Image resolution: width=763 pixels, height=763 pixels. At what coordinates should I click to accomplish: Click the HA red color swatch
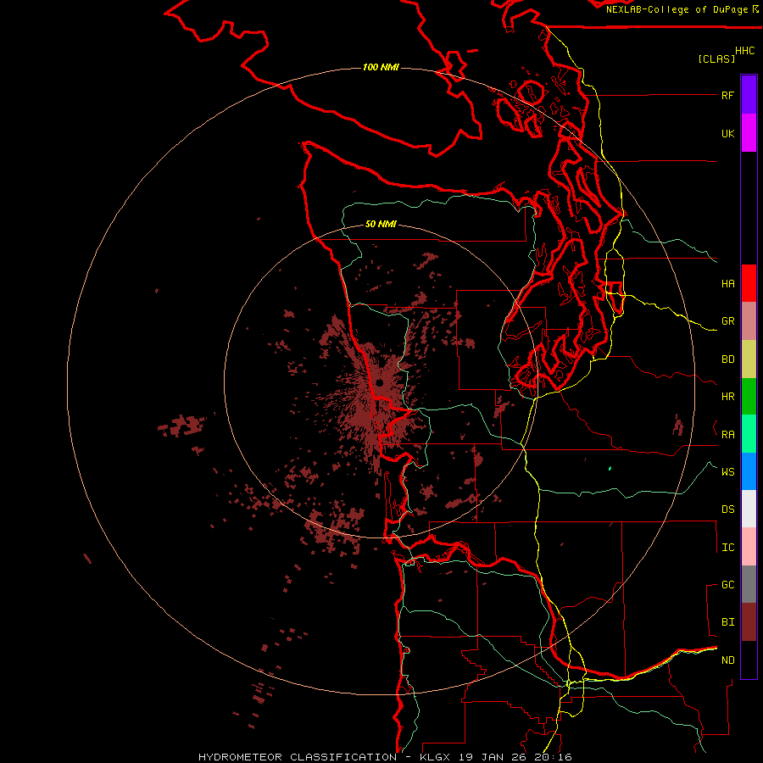point(749,283)
